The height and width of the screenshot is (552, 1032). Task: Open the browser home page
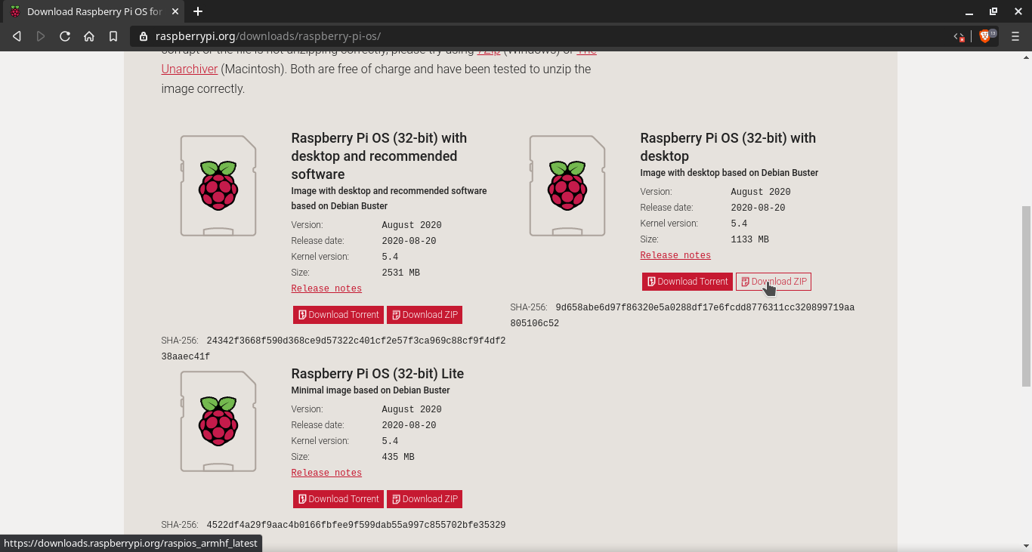coord(89,36)
